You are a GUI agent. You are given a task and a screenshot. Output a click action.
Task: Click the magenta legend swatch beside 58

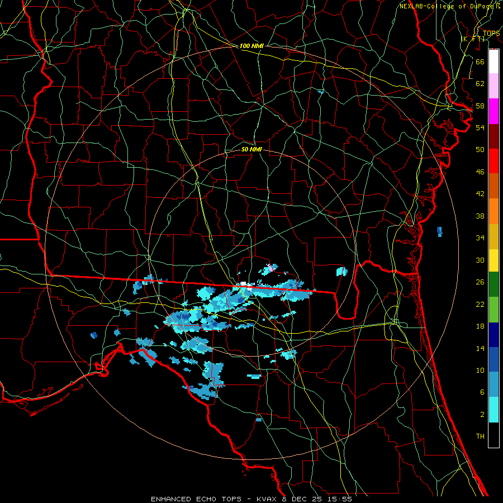coord(493,111)
